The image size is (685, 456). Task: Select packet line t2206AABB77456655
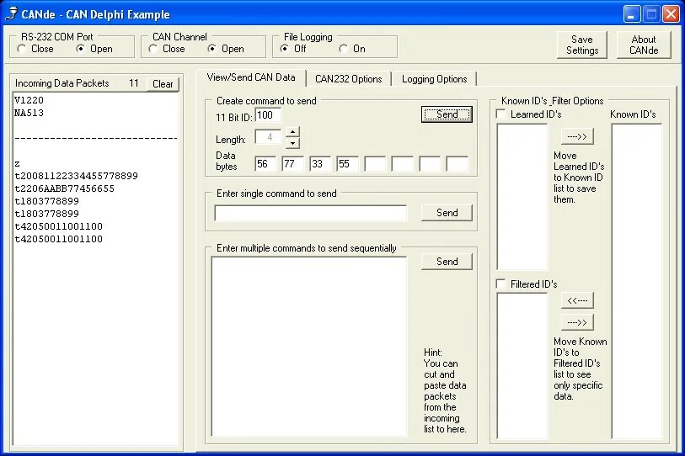coord(64,188)
